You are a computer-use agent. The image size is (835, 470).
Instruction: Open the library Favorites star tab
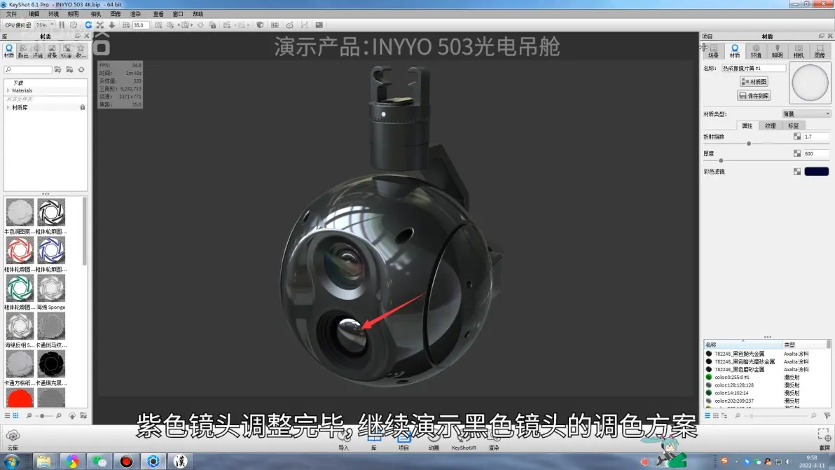pos(81,51)
